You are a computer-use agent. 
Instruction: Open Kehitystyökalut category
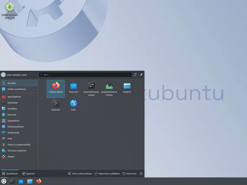point(19,127)
